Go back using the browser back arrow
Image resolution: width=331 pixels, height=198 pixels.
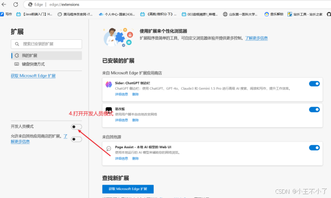click(4, 4)
